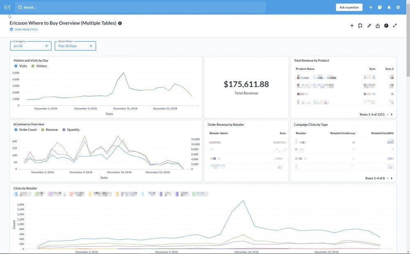Go to next page of Total Revenue by Product
Screen dimensions: 410x254
tap(392, 115)
